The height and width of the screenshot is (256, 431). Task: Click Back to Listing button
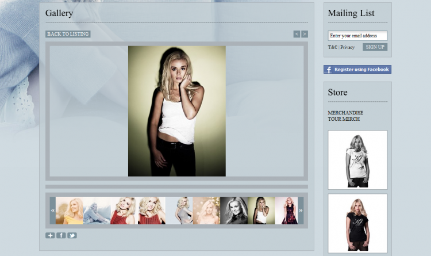pos(68,34)
